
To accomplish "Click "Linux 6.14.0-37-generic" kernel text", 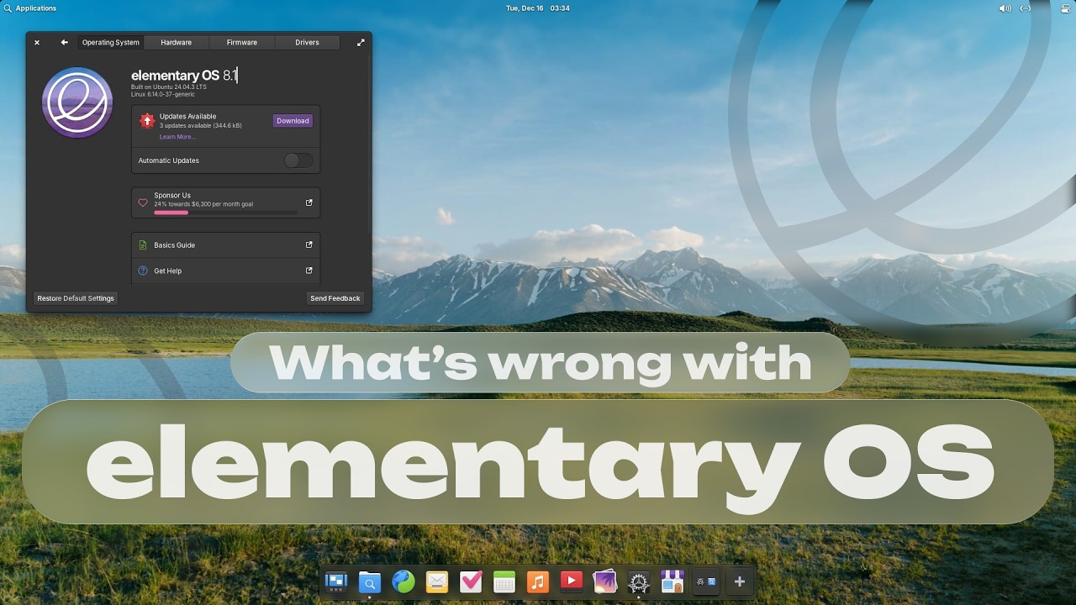I will [163, 94].
